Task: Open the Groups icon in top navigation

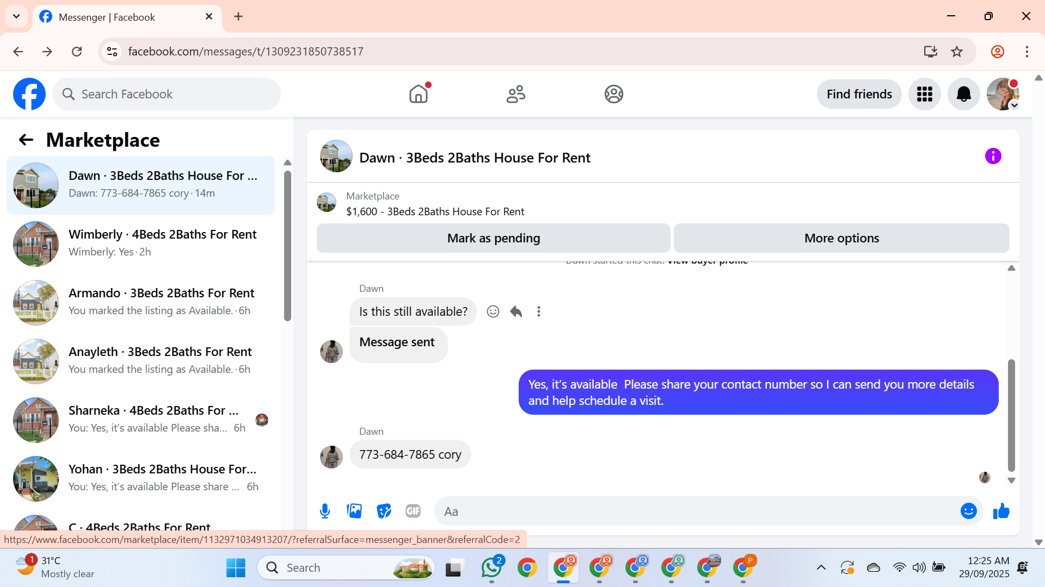Action: (613, 94)
